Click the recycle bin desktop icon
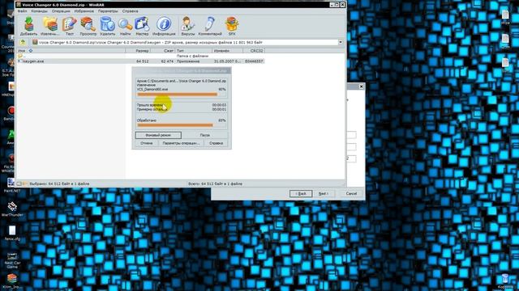519x291 pixels. click(505, 280)
